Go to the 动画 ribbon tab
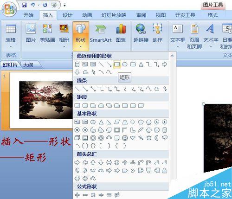232x199 pixels. pos(87,15)
